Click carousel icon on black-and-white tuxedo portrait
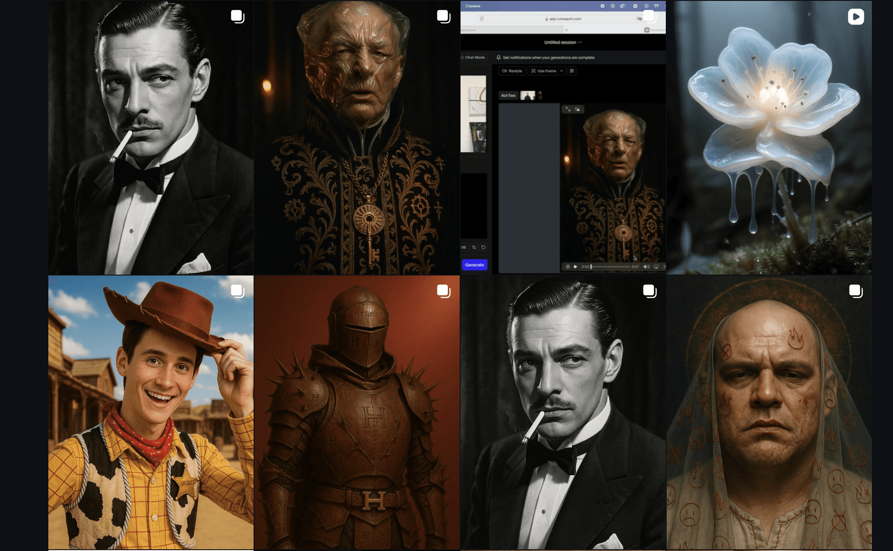Viewport: 893px width, 551px height. [237, 17]
